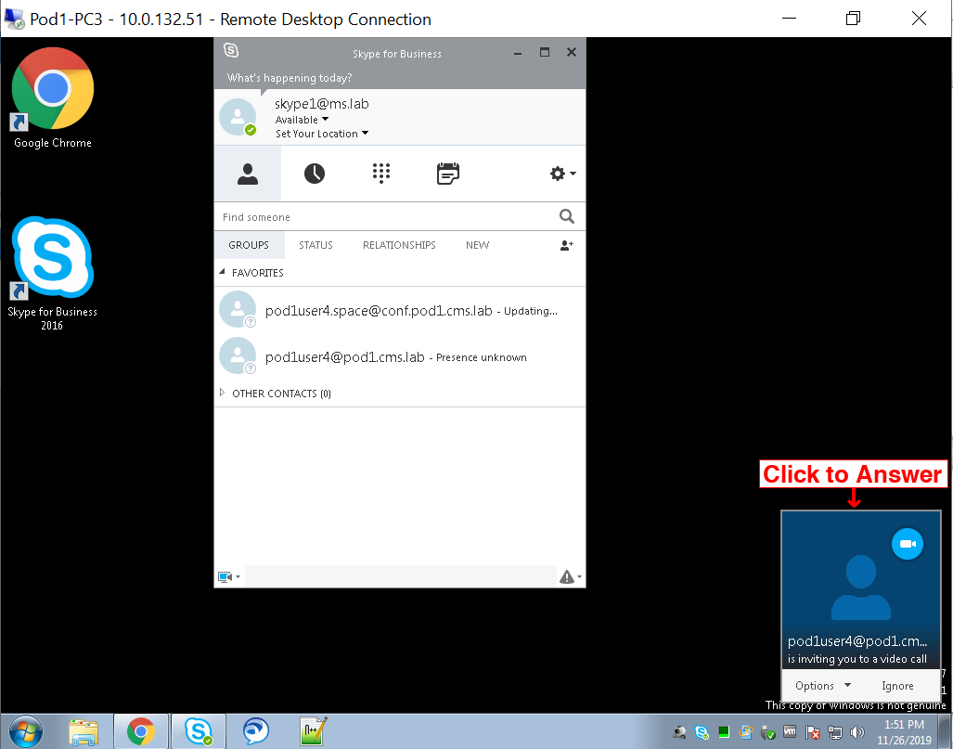Open the Meetings calendar icon
This screenshot has height=749, width=953.
(448, 174)
